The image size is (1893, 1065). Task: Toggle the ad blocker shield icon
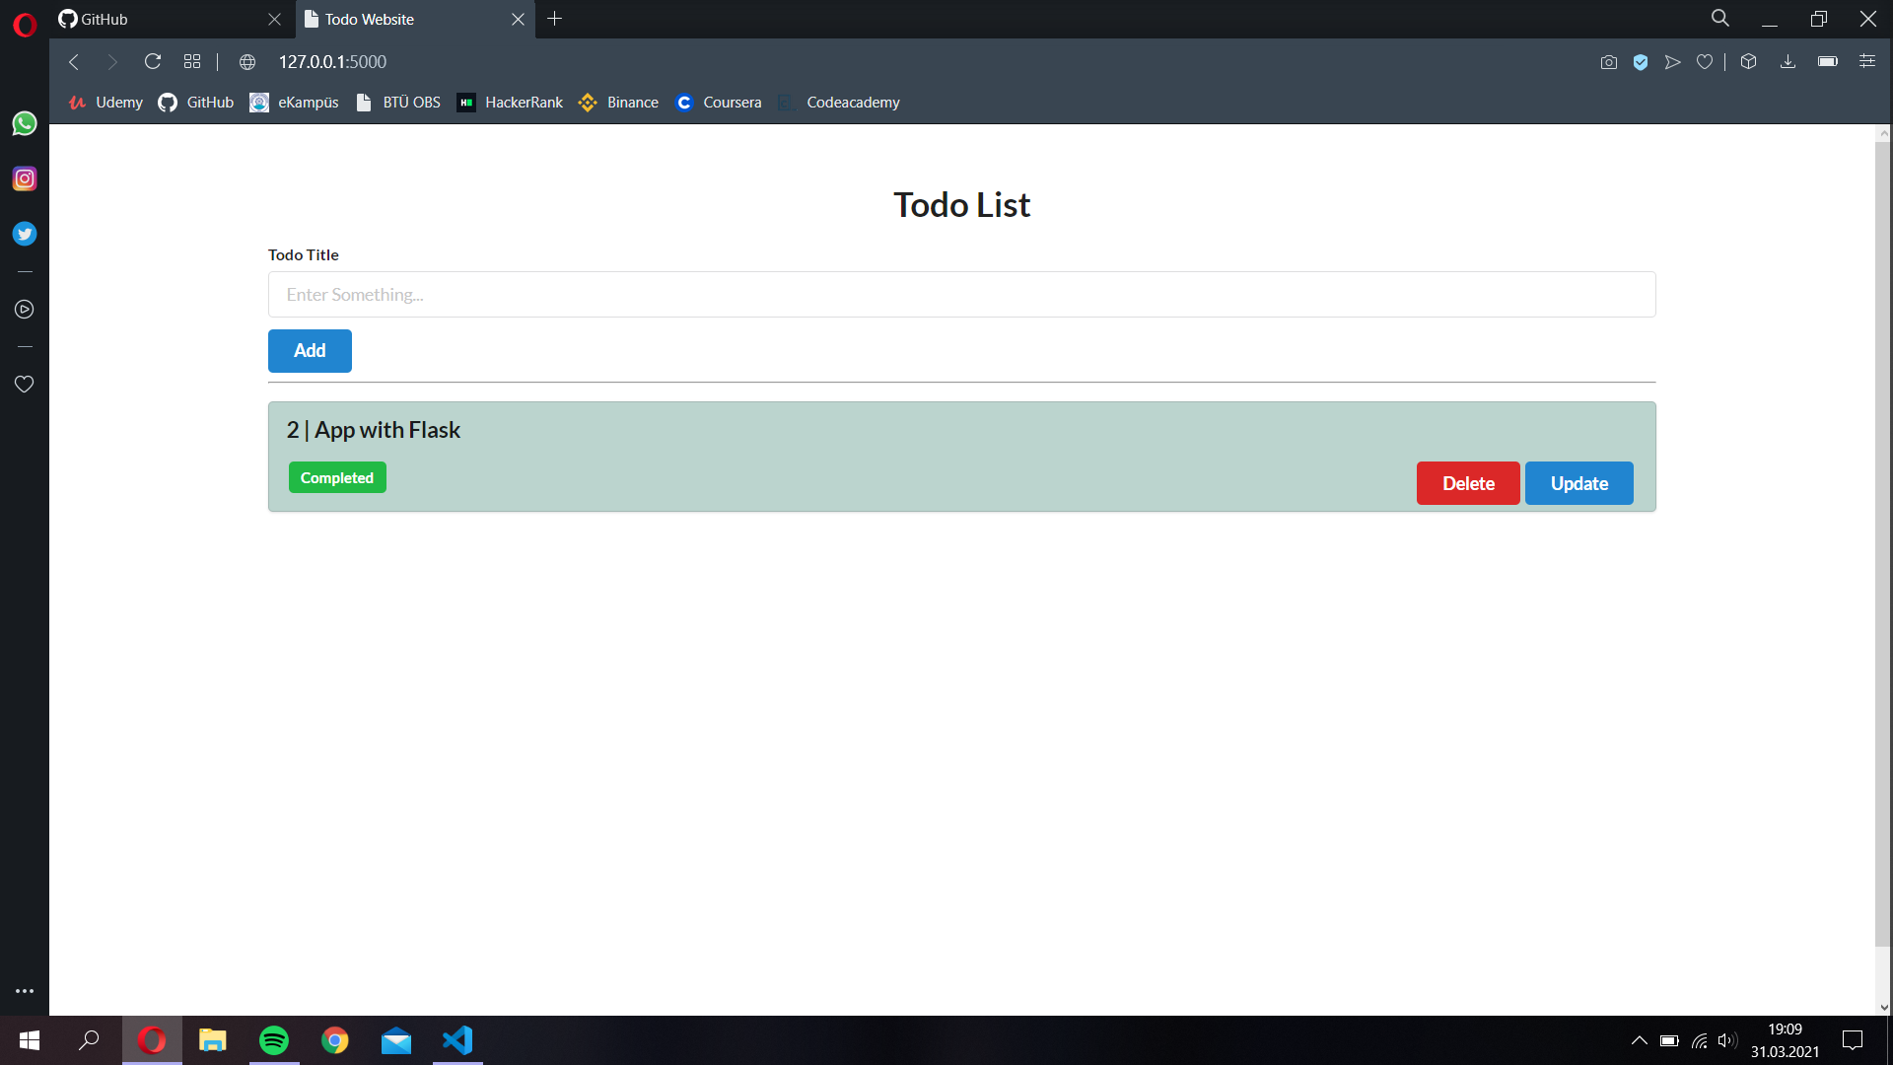point(1641,62)
